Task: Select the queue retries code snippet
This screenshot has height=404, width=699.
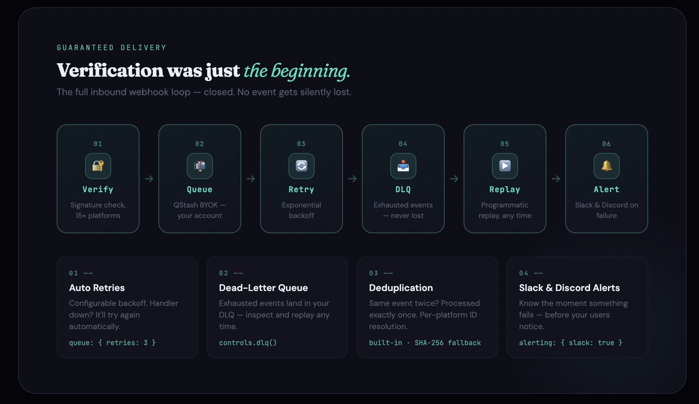Action: tap(112, 343)
